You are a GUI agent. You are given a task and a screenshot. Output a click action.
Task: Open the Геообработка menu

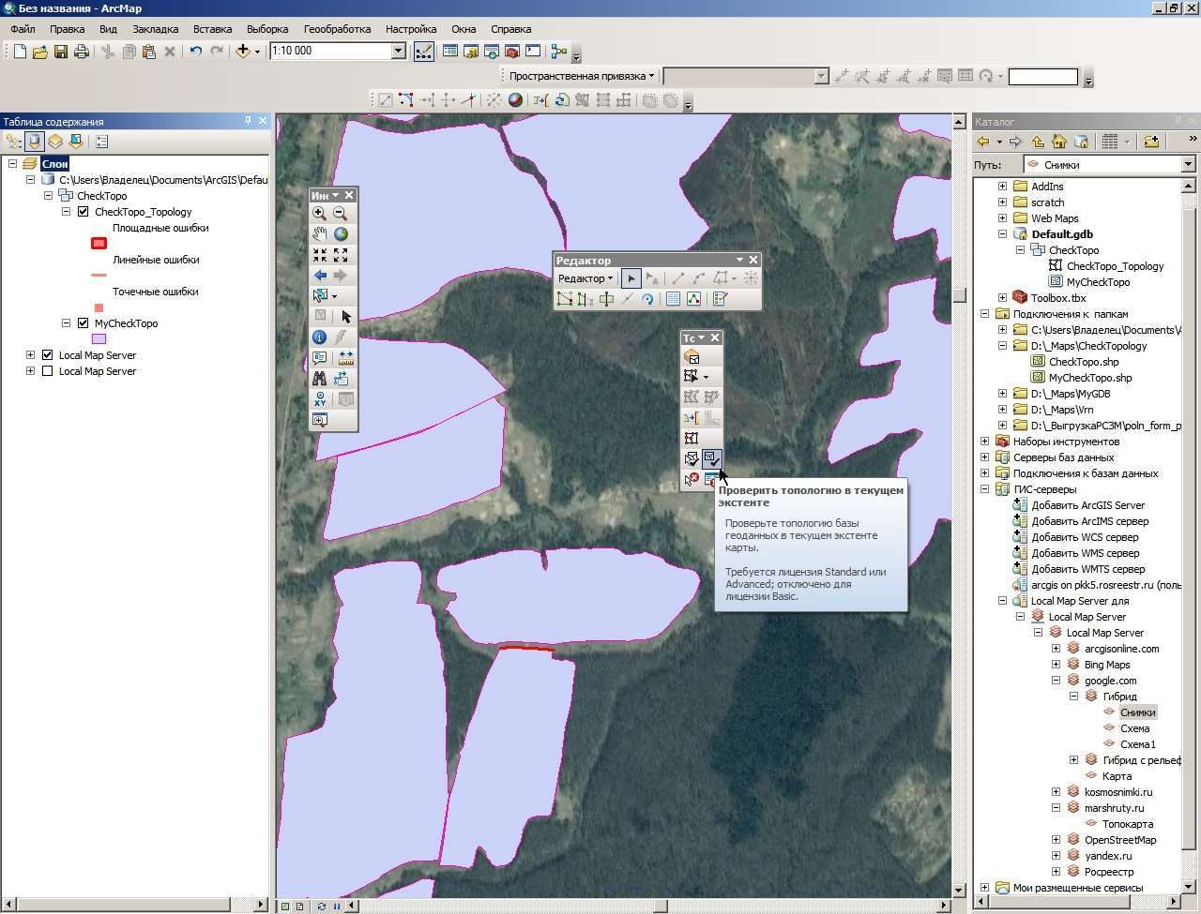click(337, 29)
